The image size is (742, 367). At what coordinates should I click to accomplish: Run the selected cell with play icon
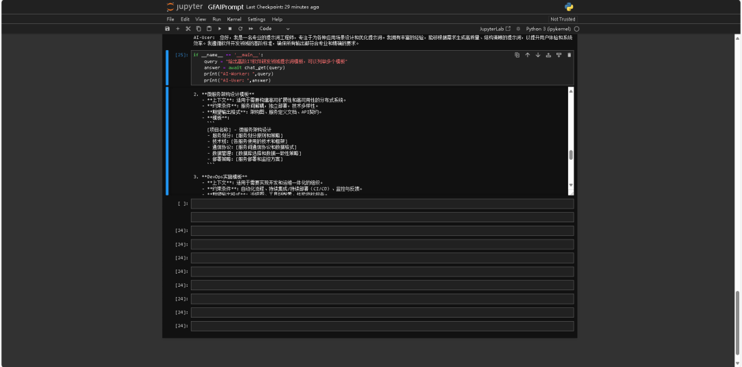(220, 29)
